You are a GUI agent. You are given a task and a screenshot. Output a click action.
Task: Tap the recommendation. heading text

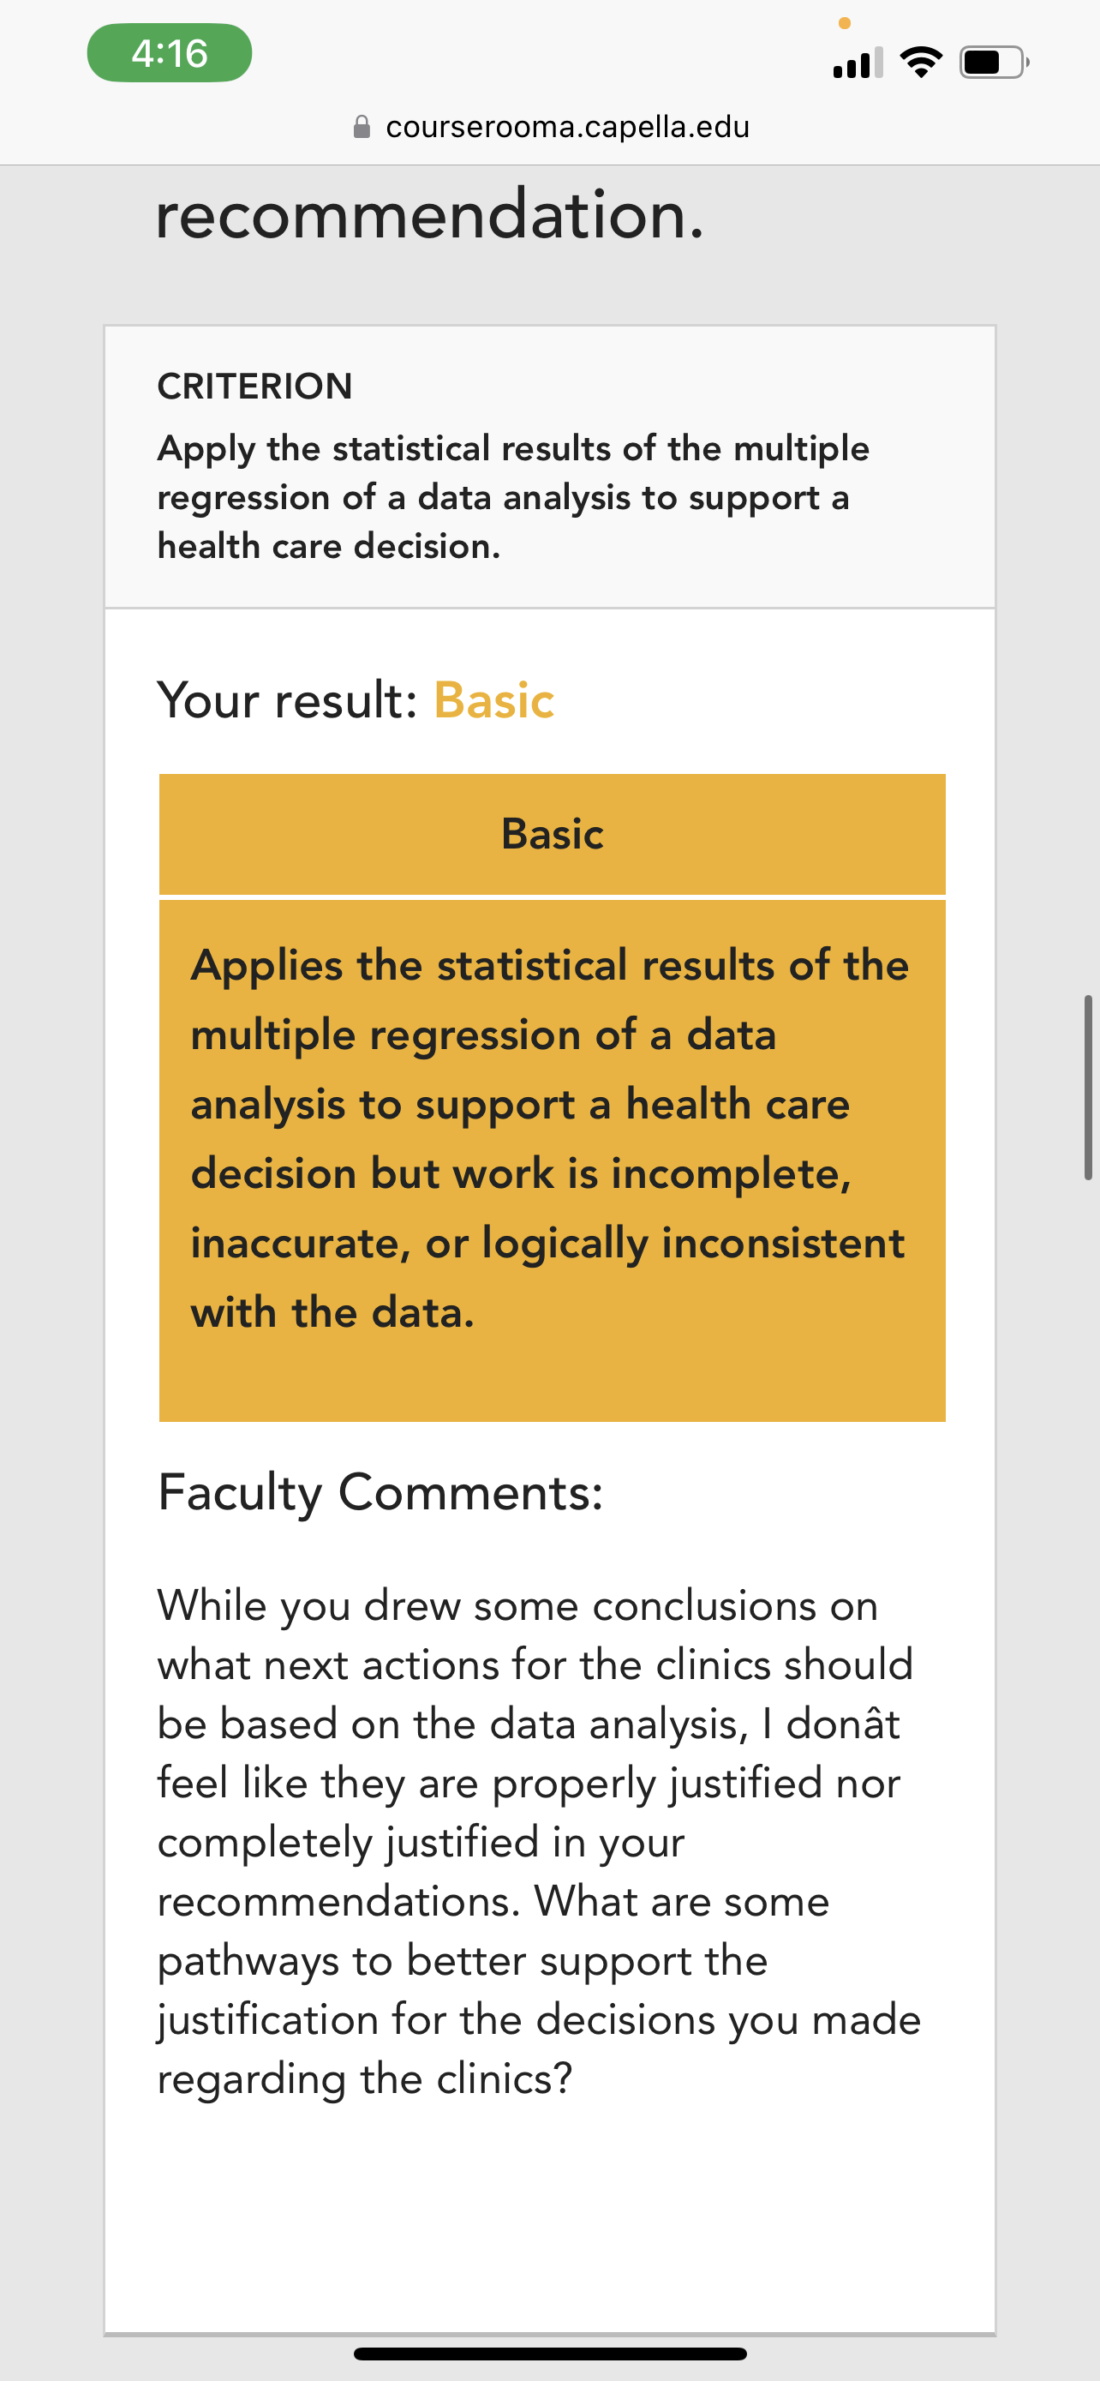coord(430,214)
